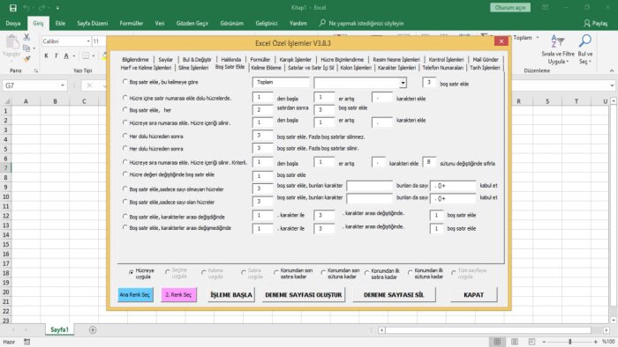Click the Toplam keyword input field
This screenshot has width=618, height=347.
(281, 82)
